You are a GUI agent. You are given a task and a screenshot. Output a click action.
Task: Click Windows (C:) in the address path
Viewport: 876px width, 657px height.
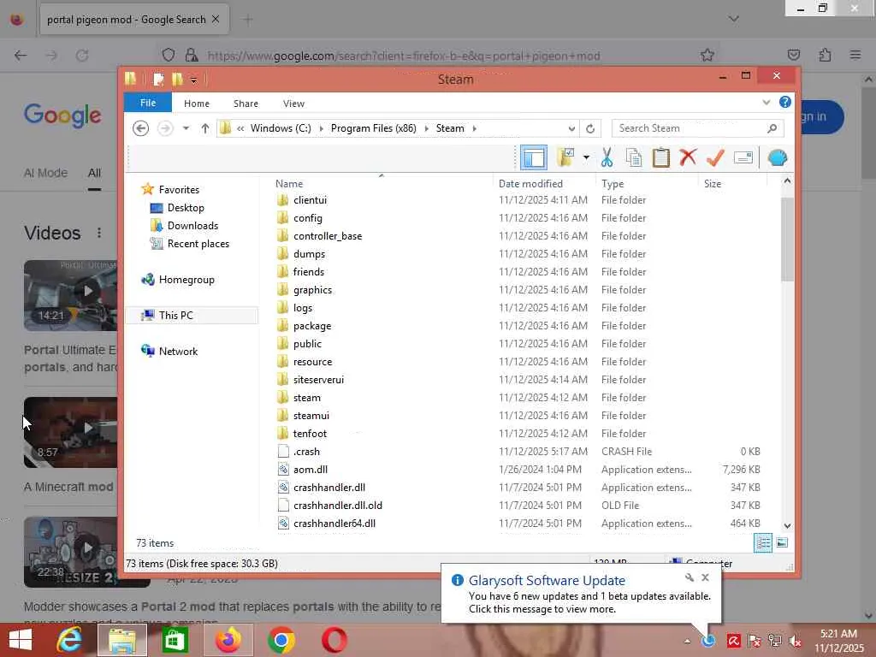tap(281, 128)
